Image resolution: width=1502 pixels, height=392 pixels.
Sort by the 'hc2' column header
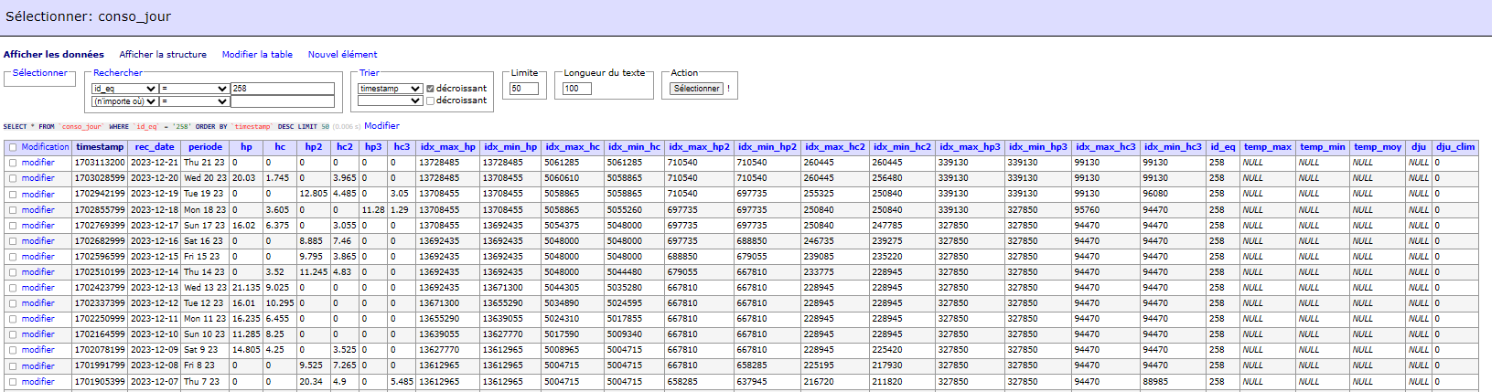point(345,147)
